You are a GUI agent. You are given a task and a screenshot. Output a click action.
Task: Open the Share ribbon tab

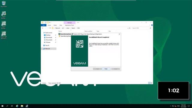(55, 25)
